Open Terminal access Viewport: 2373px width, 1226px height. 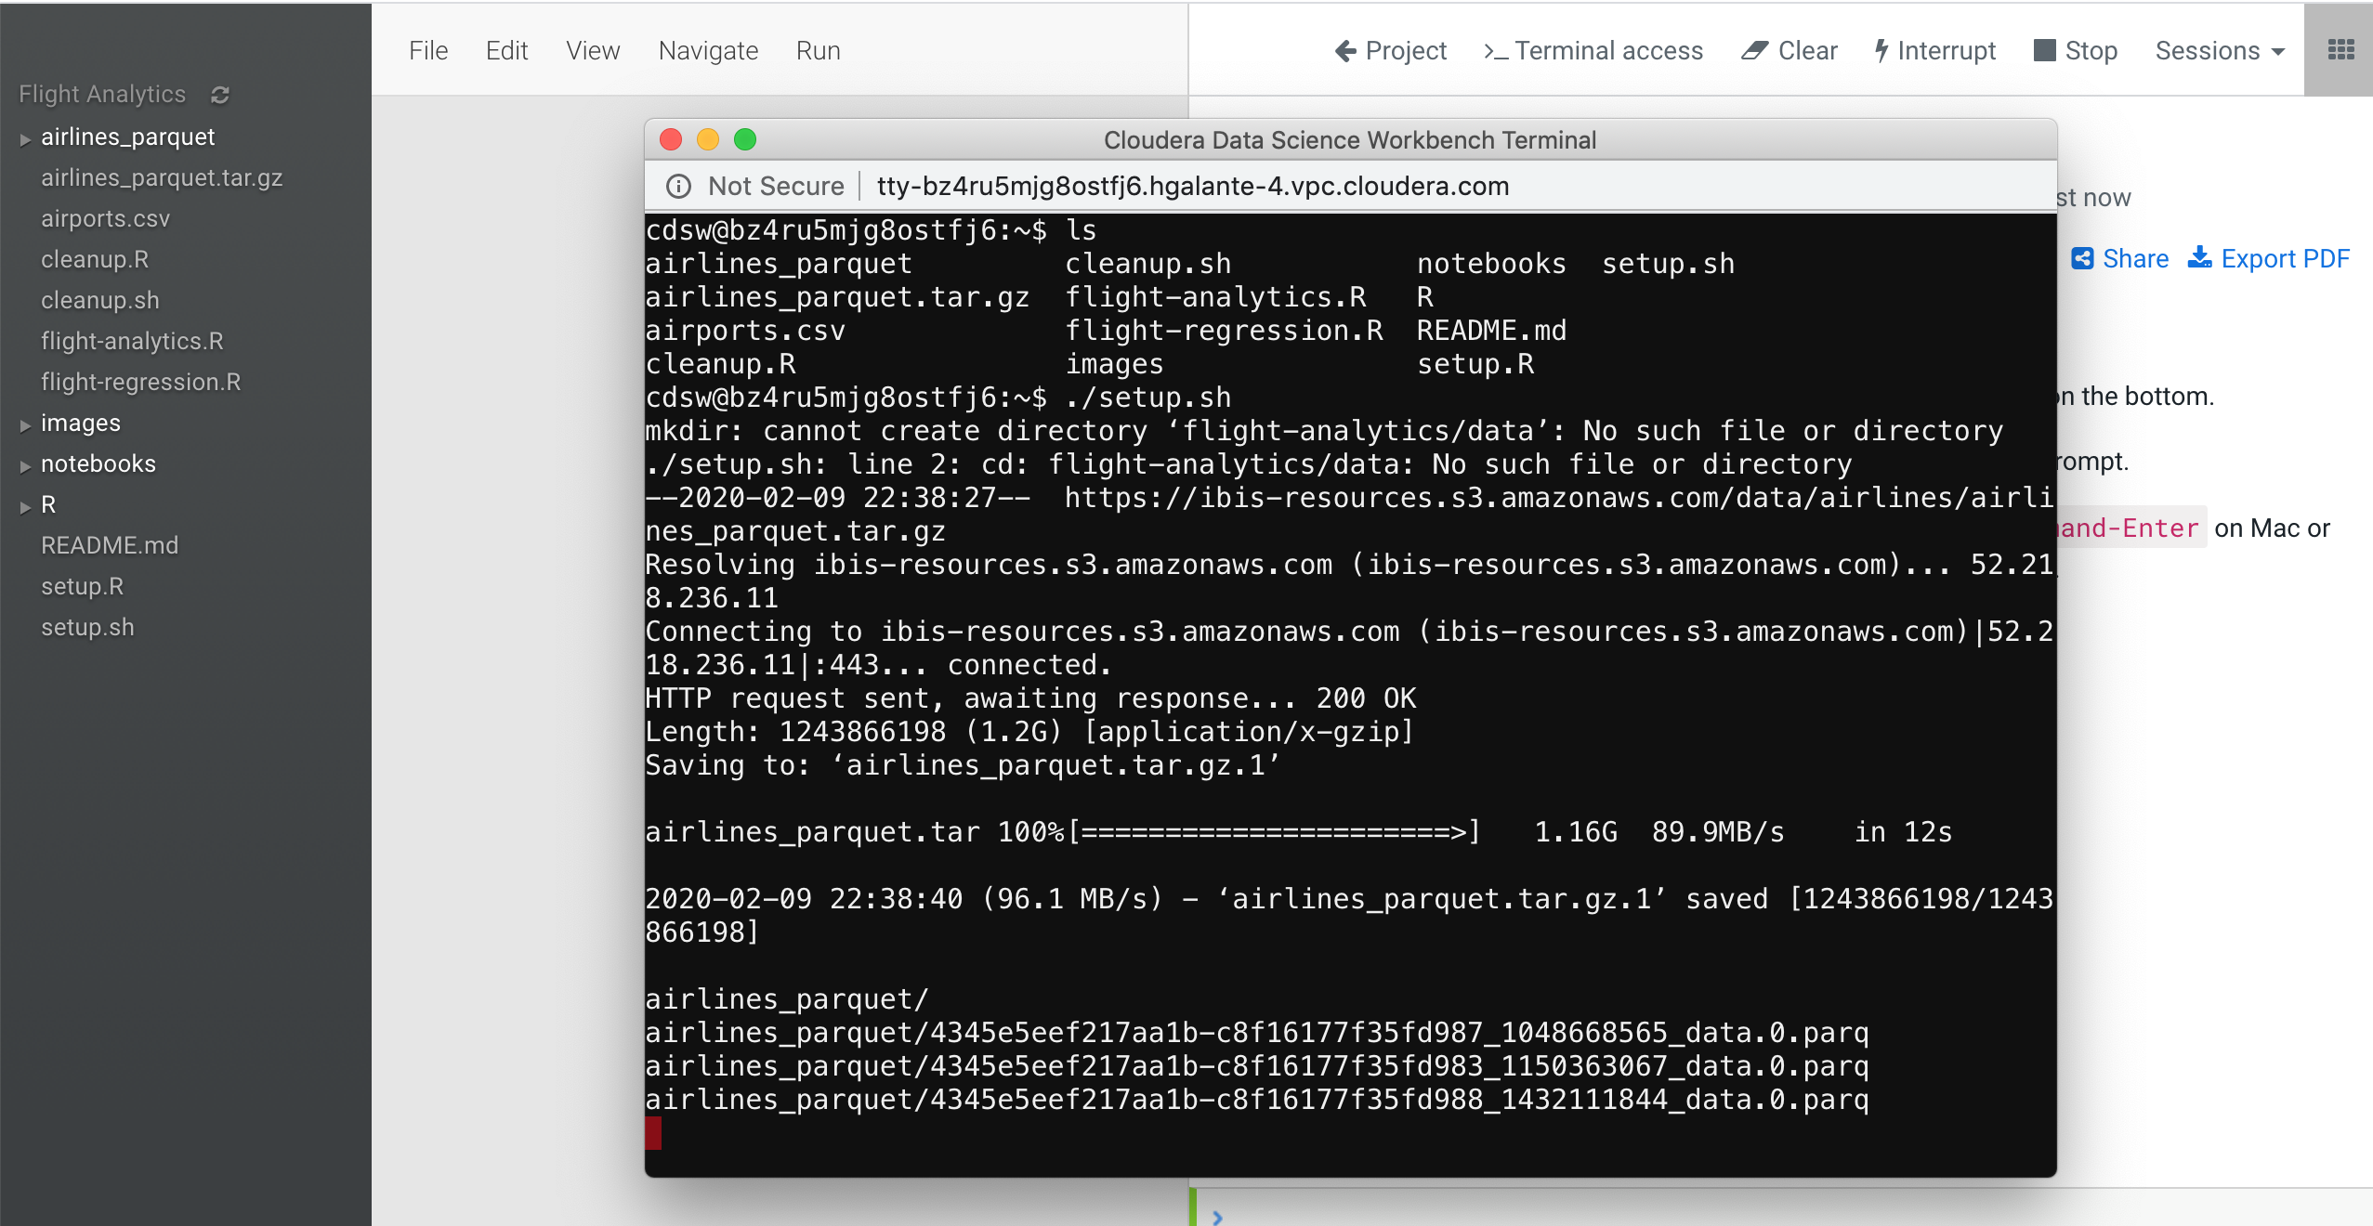1593,51
